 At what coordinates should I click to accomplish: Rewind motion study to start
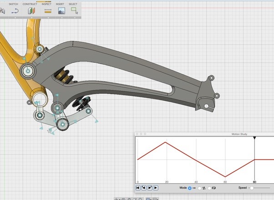pyautogui.click(x=138, y=188)
